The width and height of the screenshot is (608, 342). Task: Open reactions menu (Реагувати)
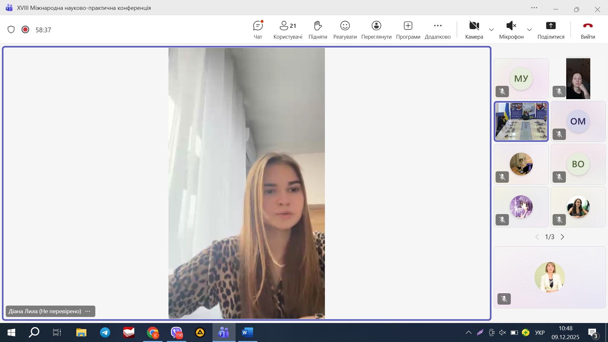click(x=345, y=30)
